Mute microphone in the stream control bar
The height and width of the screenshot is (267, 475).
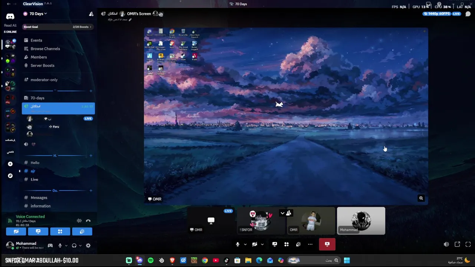coord(238,244)
